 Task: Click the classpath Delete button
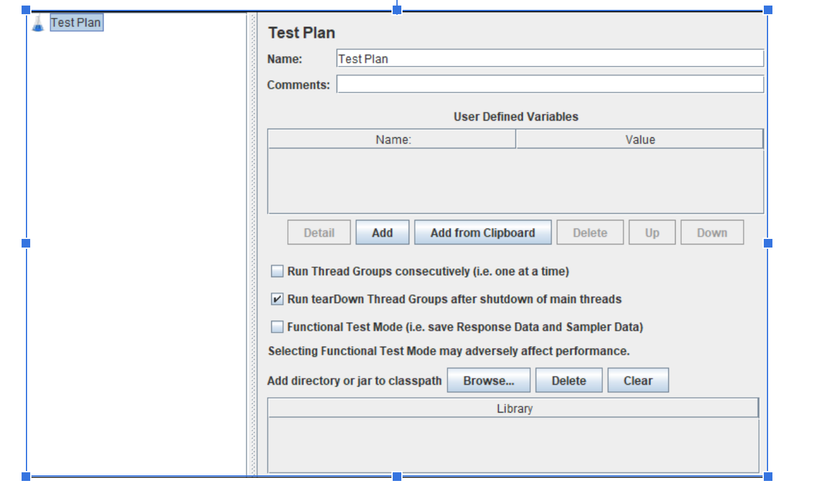click(568, 381)
